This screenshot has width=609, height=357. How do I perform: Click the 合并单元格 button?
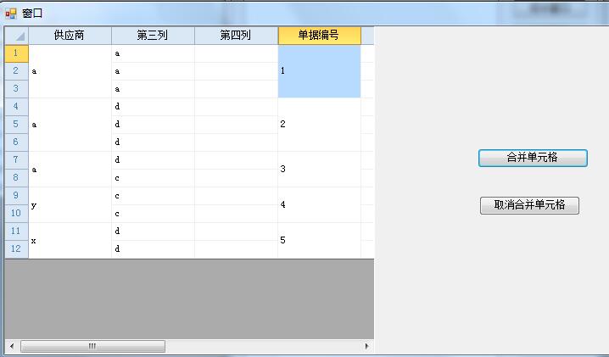point(533,159)
